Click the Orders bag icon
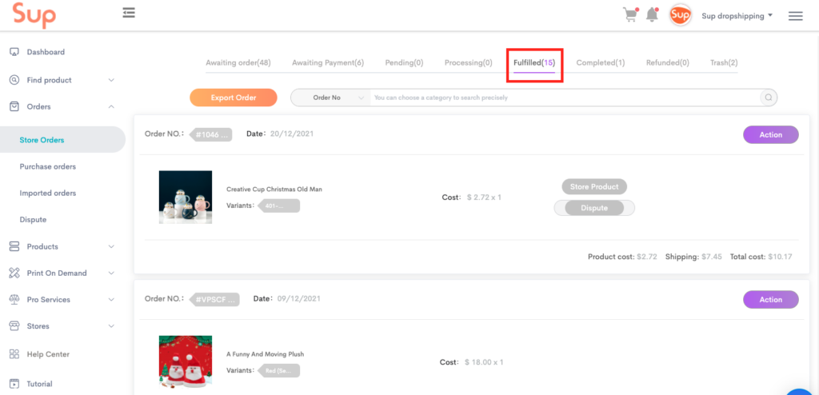 (14, 106)
